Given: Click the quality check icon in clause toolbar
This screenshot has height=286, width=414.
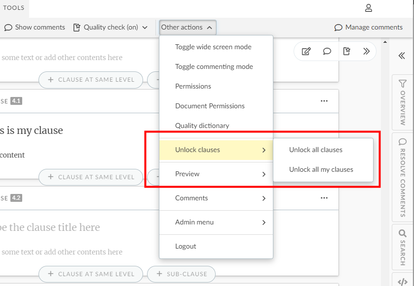Looking at the screenshot, I should [347, 51].
